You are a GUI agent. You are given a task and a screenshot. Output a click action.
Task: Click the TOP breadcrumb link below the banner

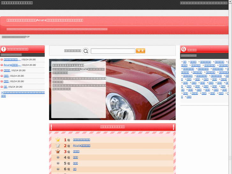16,37
